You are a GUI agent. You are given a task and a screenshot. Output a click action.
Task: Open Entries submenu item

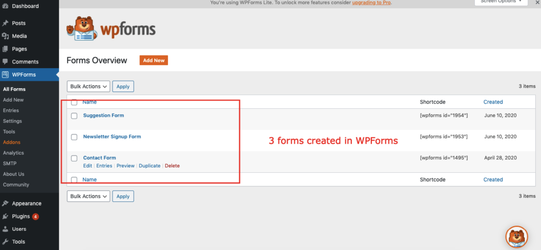11,110
